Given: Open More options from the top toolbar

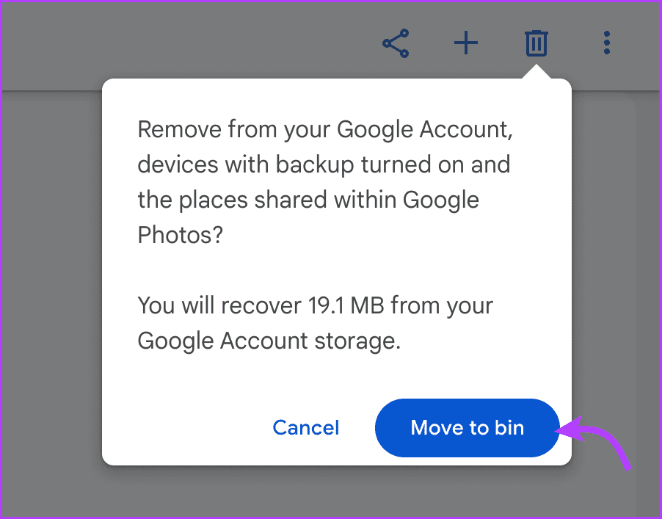Looking at the screenshot, I should coord(606,43).
